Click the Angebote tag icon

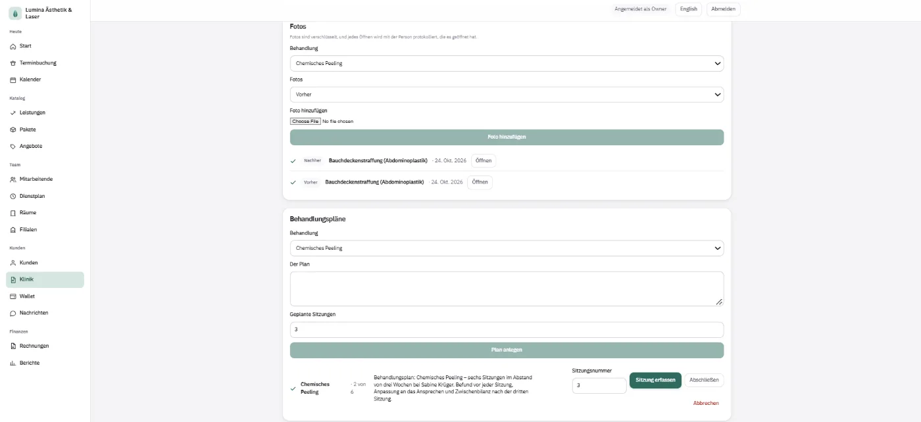pos(13,146)
